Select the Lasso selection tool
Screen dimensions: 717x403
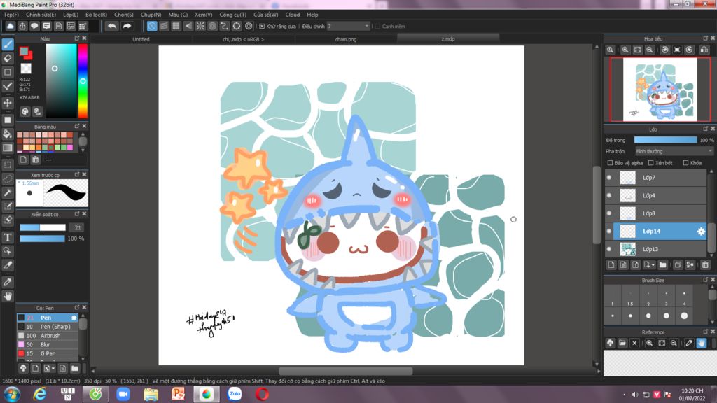[x=8, y=178]
